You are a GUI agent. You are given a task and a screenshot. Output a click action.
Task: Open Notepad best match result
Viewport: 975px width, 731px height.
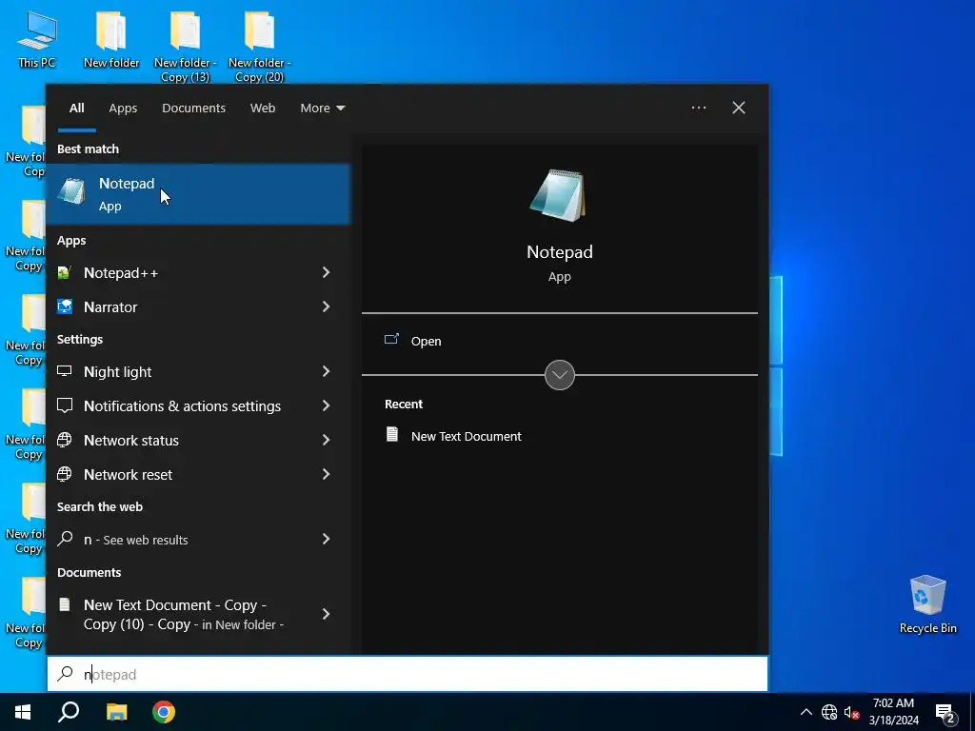pos(198,194)
